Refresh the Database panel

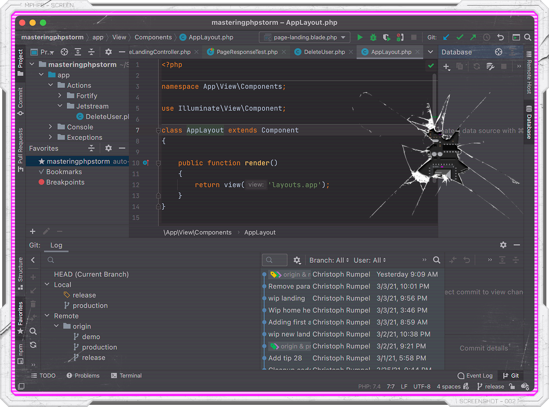pos(477,66)
